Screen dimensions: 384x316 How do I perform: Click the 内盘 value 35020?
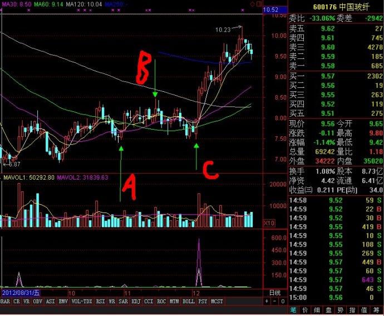373,161
